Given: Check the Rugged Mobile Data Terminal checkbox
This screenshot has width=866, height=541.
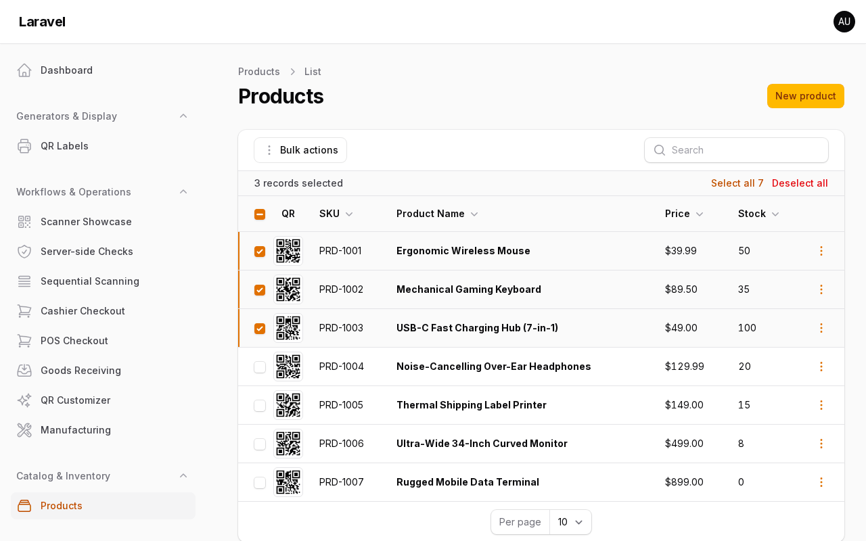Looking at the screenshot, I should coord(260,483).
